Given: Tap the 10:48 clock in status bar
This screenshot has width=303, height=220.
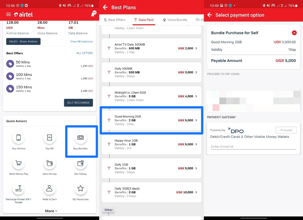Looking at the screenshot, I should pyautogui.click(x=214, y=6).
